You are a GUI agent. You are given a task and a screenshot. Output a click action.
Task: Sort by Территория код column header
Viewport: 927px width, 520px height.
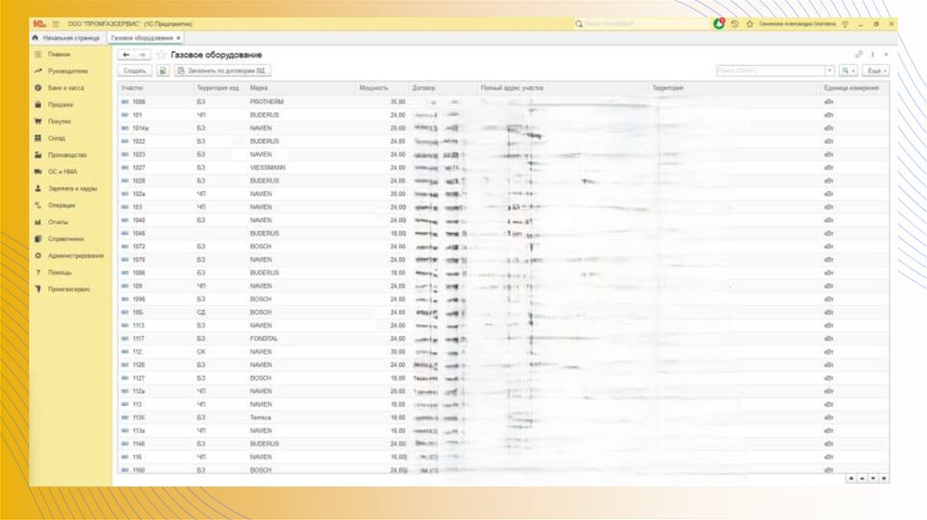[x=217, y=88]
